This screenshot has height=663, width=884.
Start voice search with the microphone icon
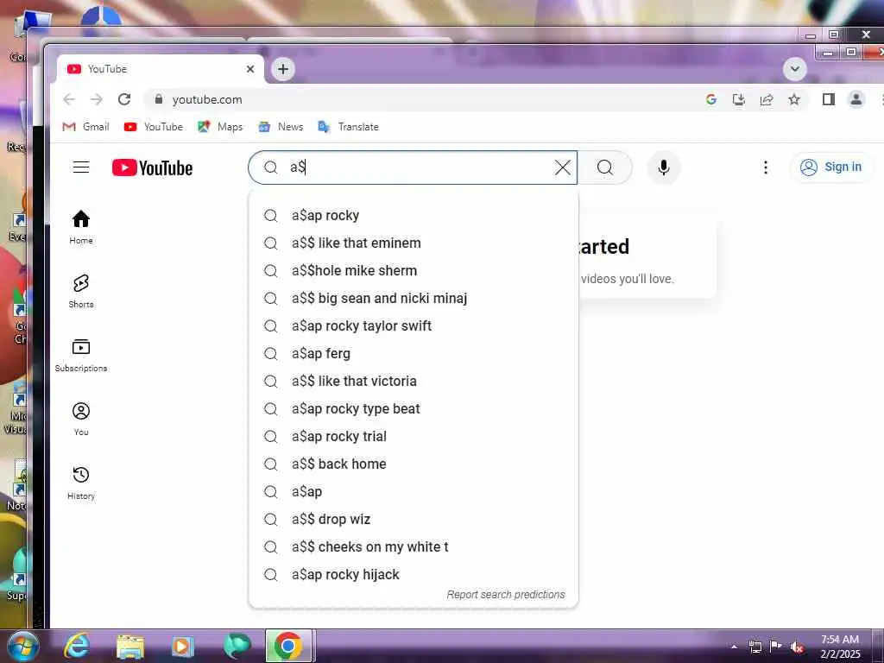[664, 167]
